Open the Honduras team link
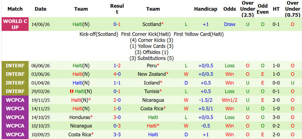This screenshot has height=139, width=302. coord(80,117)
